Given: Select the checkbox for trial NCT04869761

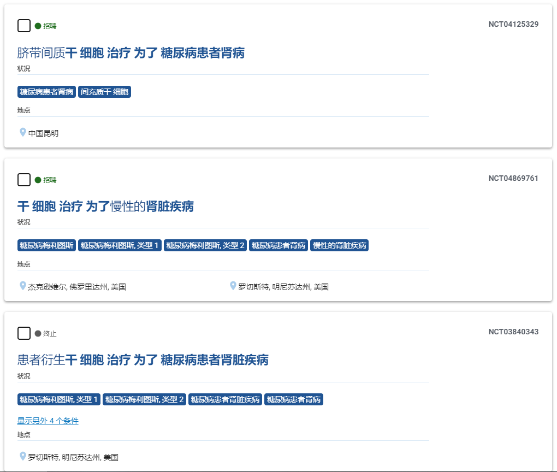Looking at the screenshot, I should (x=24, y=180).
